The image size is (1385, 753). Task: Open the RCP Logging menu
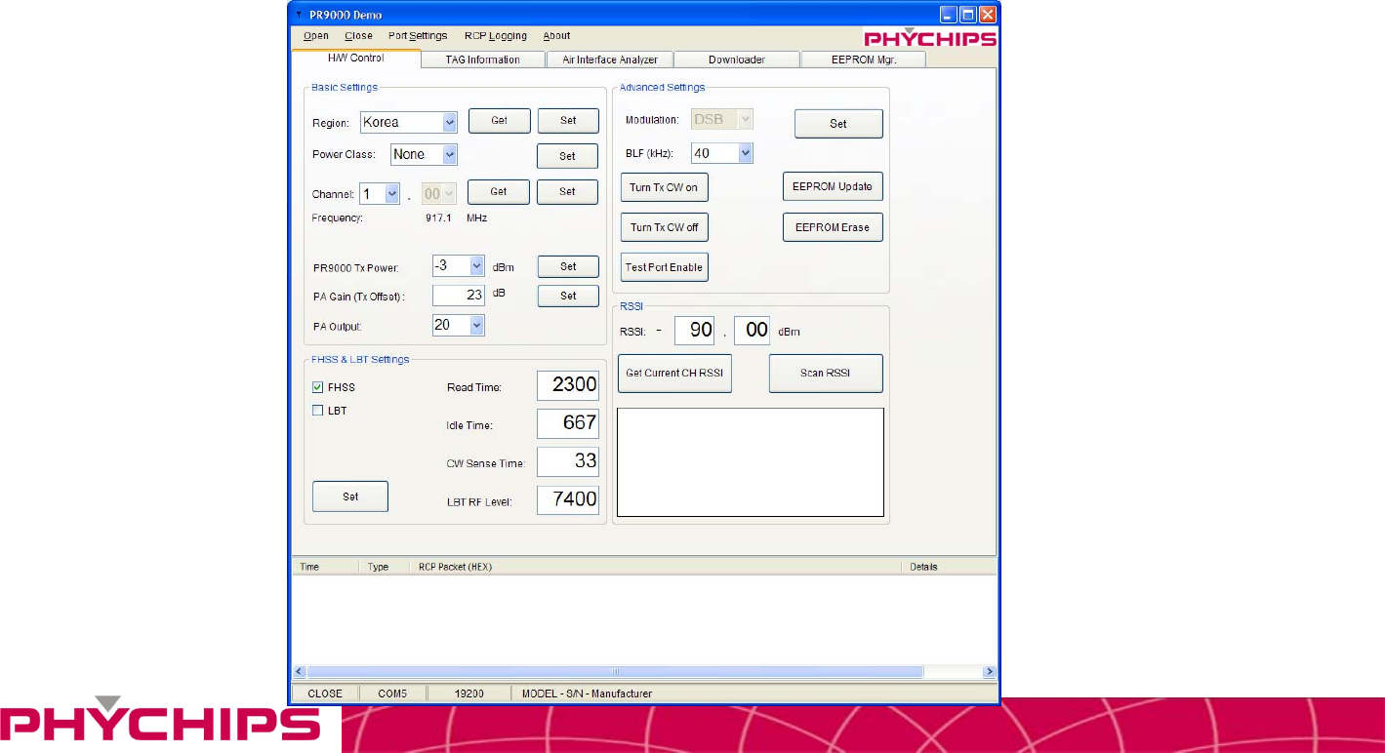[495, 36]
